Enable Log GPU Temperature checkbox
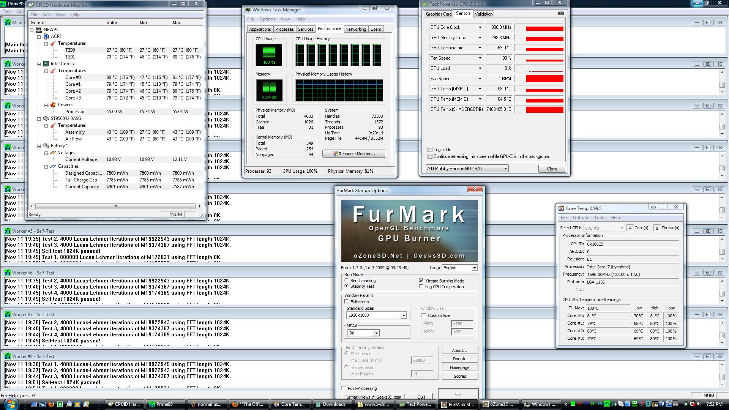This screenshot has height=410, width=729. [x=421, y=286]
